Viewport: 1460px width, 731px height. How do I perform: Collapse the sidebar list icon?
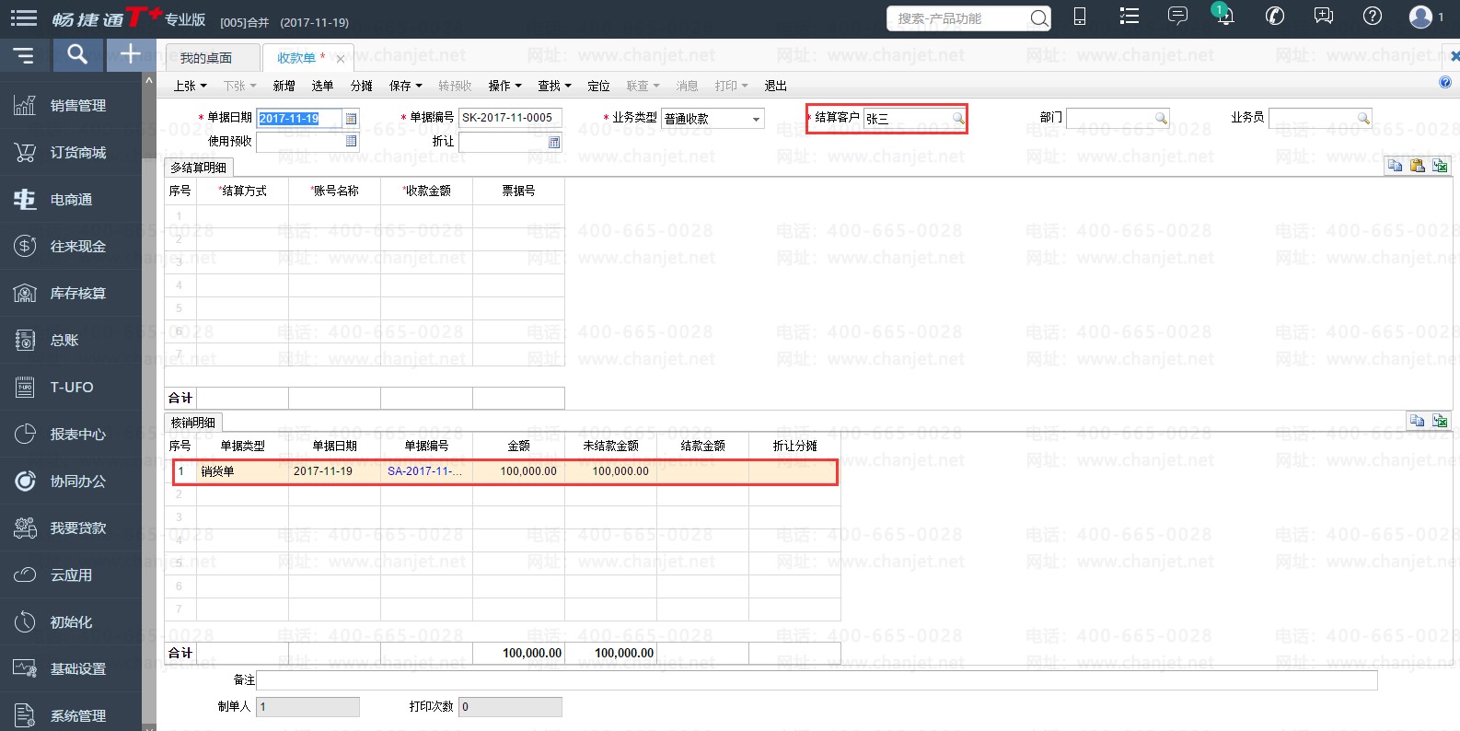[24, 55]
